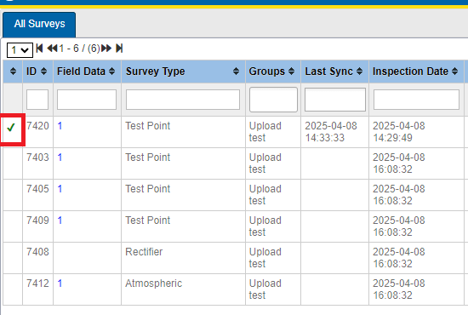Open field data link for survey 7420
This screenshot has height=315, width=468.
(x=60, y=126)
